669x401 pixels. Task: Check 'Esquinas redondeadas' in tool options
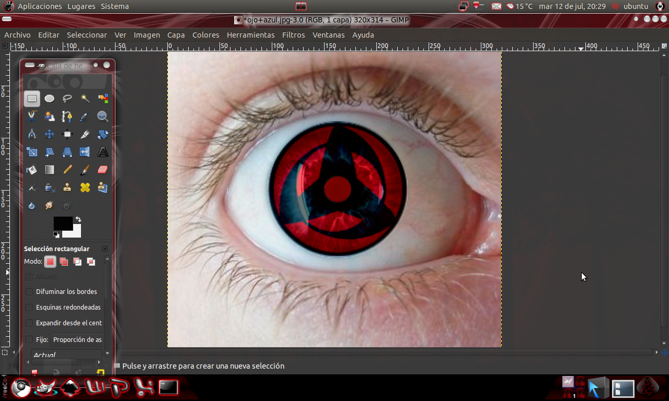29,308
